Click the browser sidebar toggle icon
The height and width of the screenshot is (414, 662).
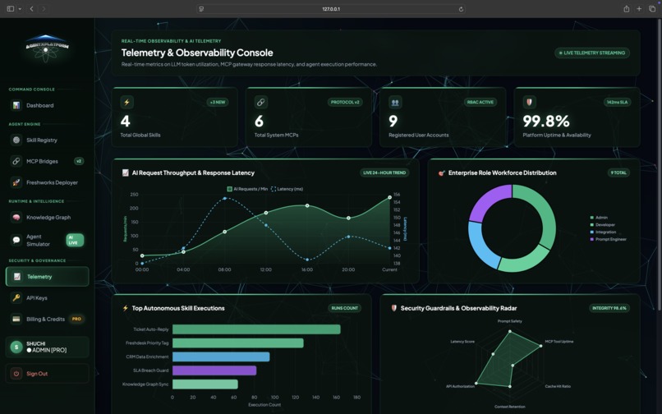(x=11, y=8)
